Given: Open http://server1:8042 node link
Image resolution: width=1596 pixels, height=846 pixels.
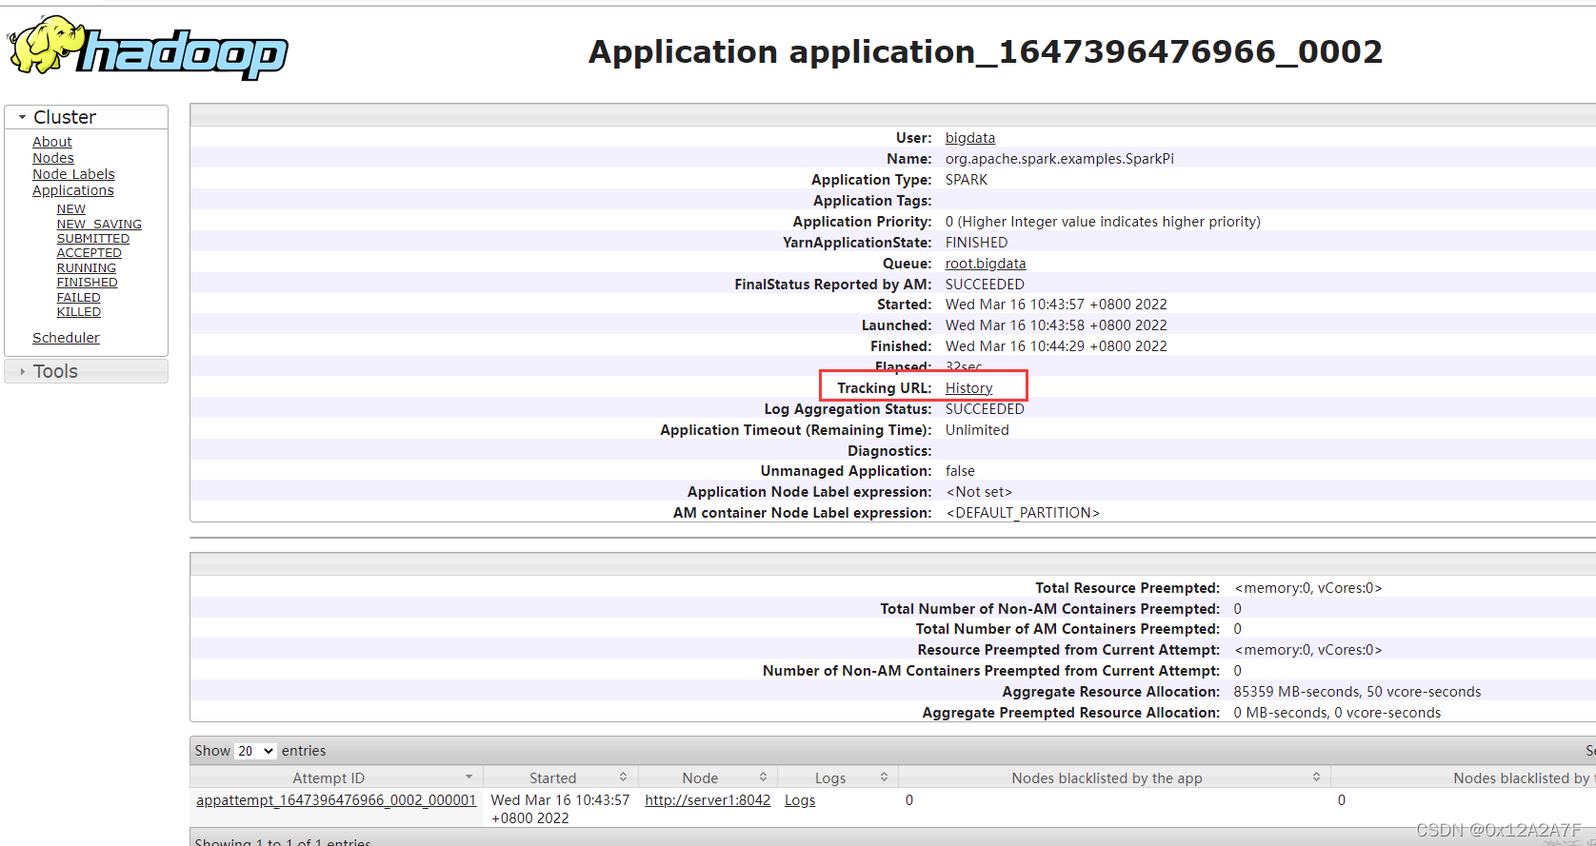Looking at the screenshot, I should (x=708, y=800).
